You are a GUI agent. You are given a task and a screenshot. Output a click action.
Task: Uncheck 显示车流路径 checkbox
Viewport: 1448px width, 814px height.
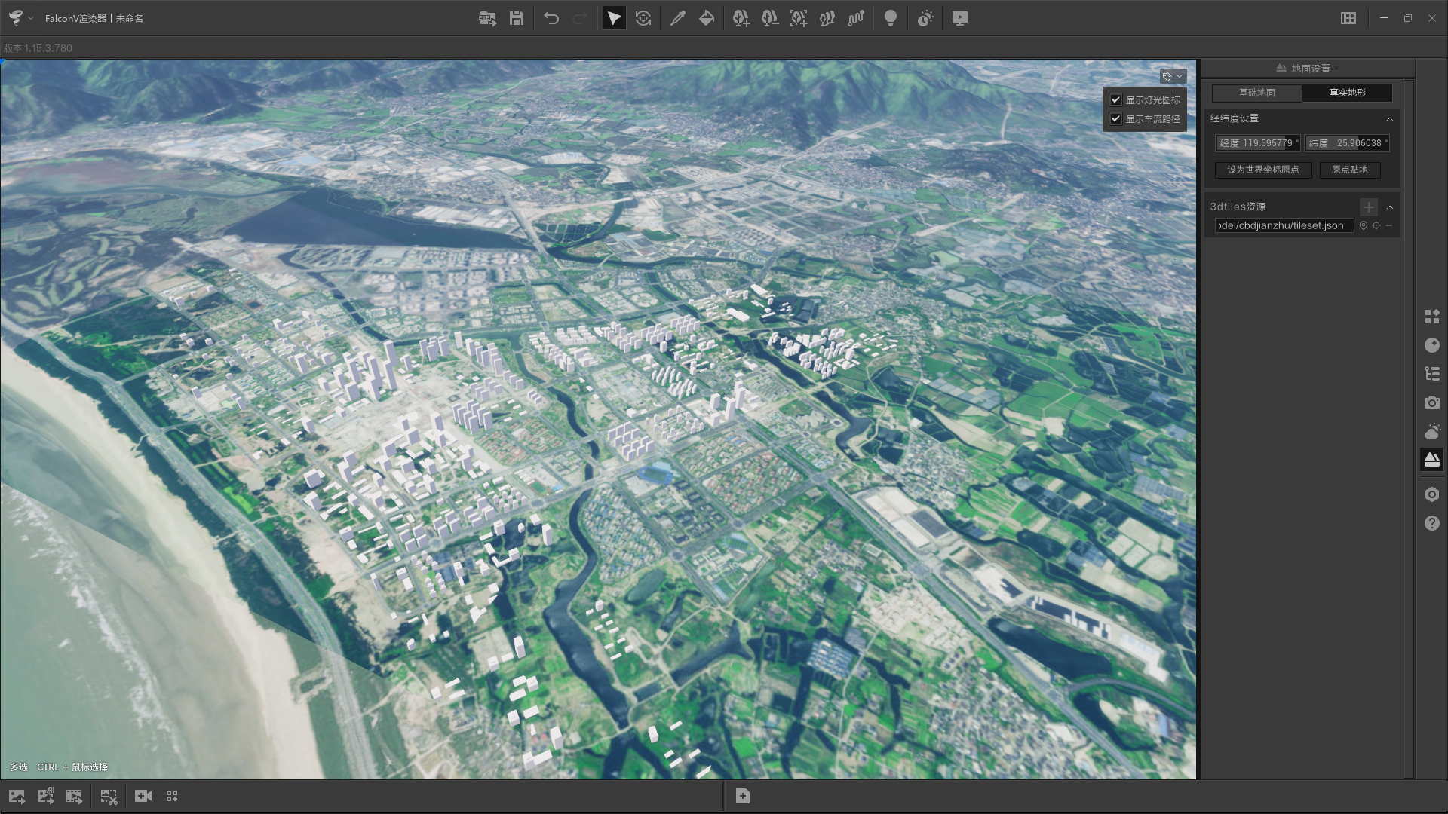pos(1115,119)
